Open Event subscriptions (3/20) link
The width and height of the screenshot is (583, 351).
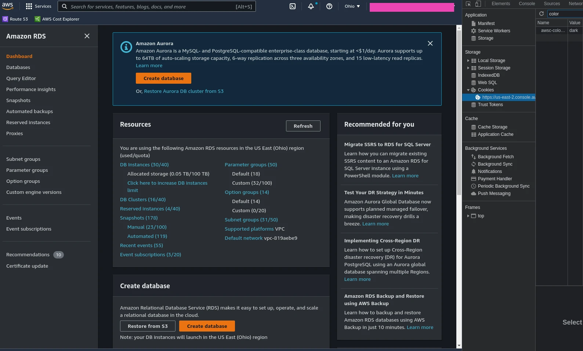click(151, 255)
